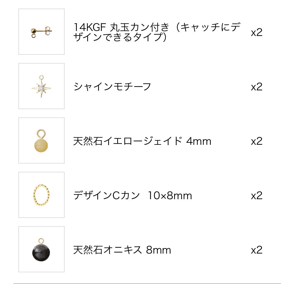Click the 8mm size label on onyx item

(158, 250)
